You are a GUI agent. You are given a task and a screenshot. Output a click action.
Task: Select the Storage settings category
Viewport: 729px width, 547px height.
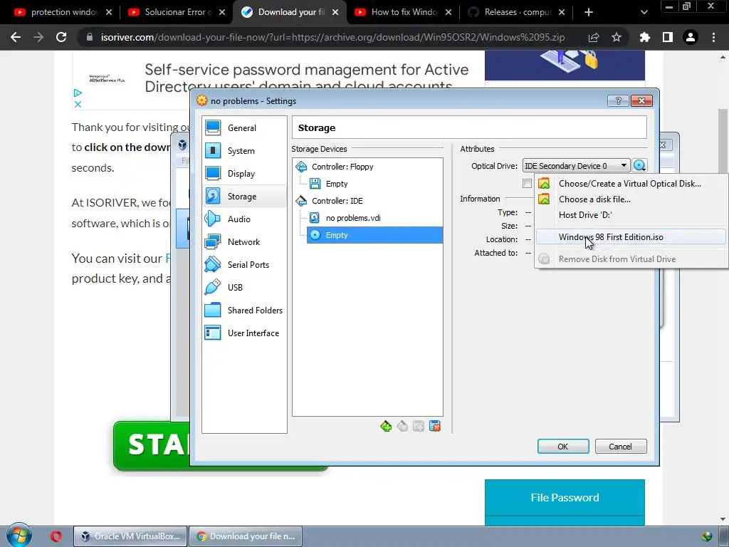tap(244, 197)
